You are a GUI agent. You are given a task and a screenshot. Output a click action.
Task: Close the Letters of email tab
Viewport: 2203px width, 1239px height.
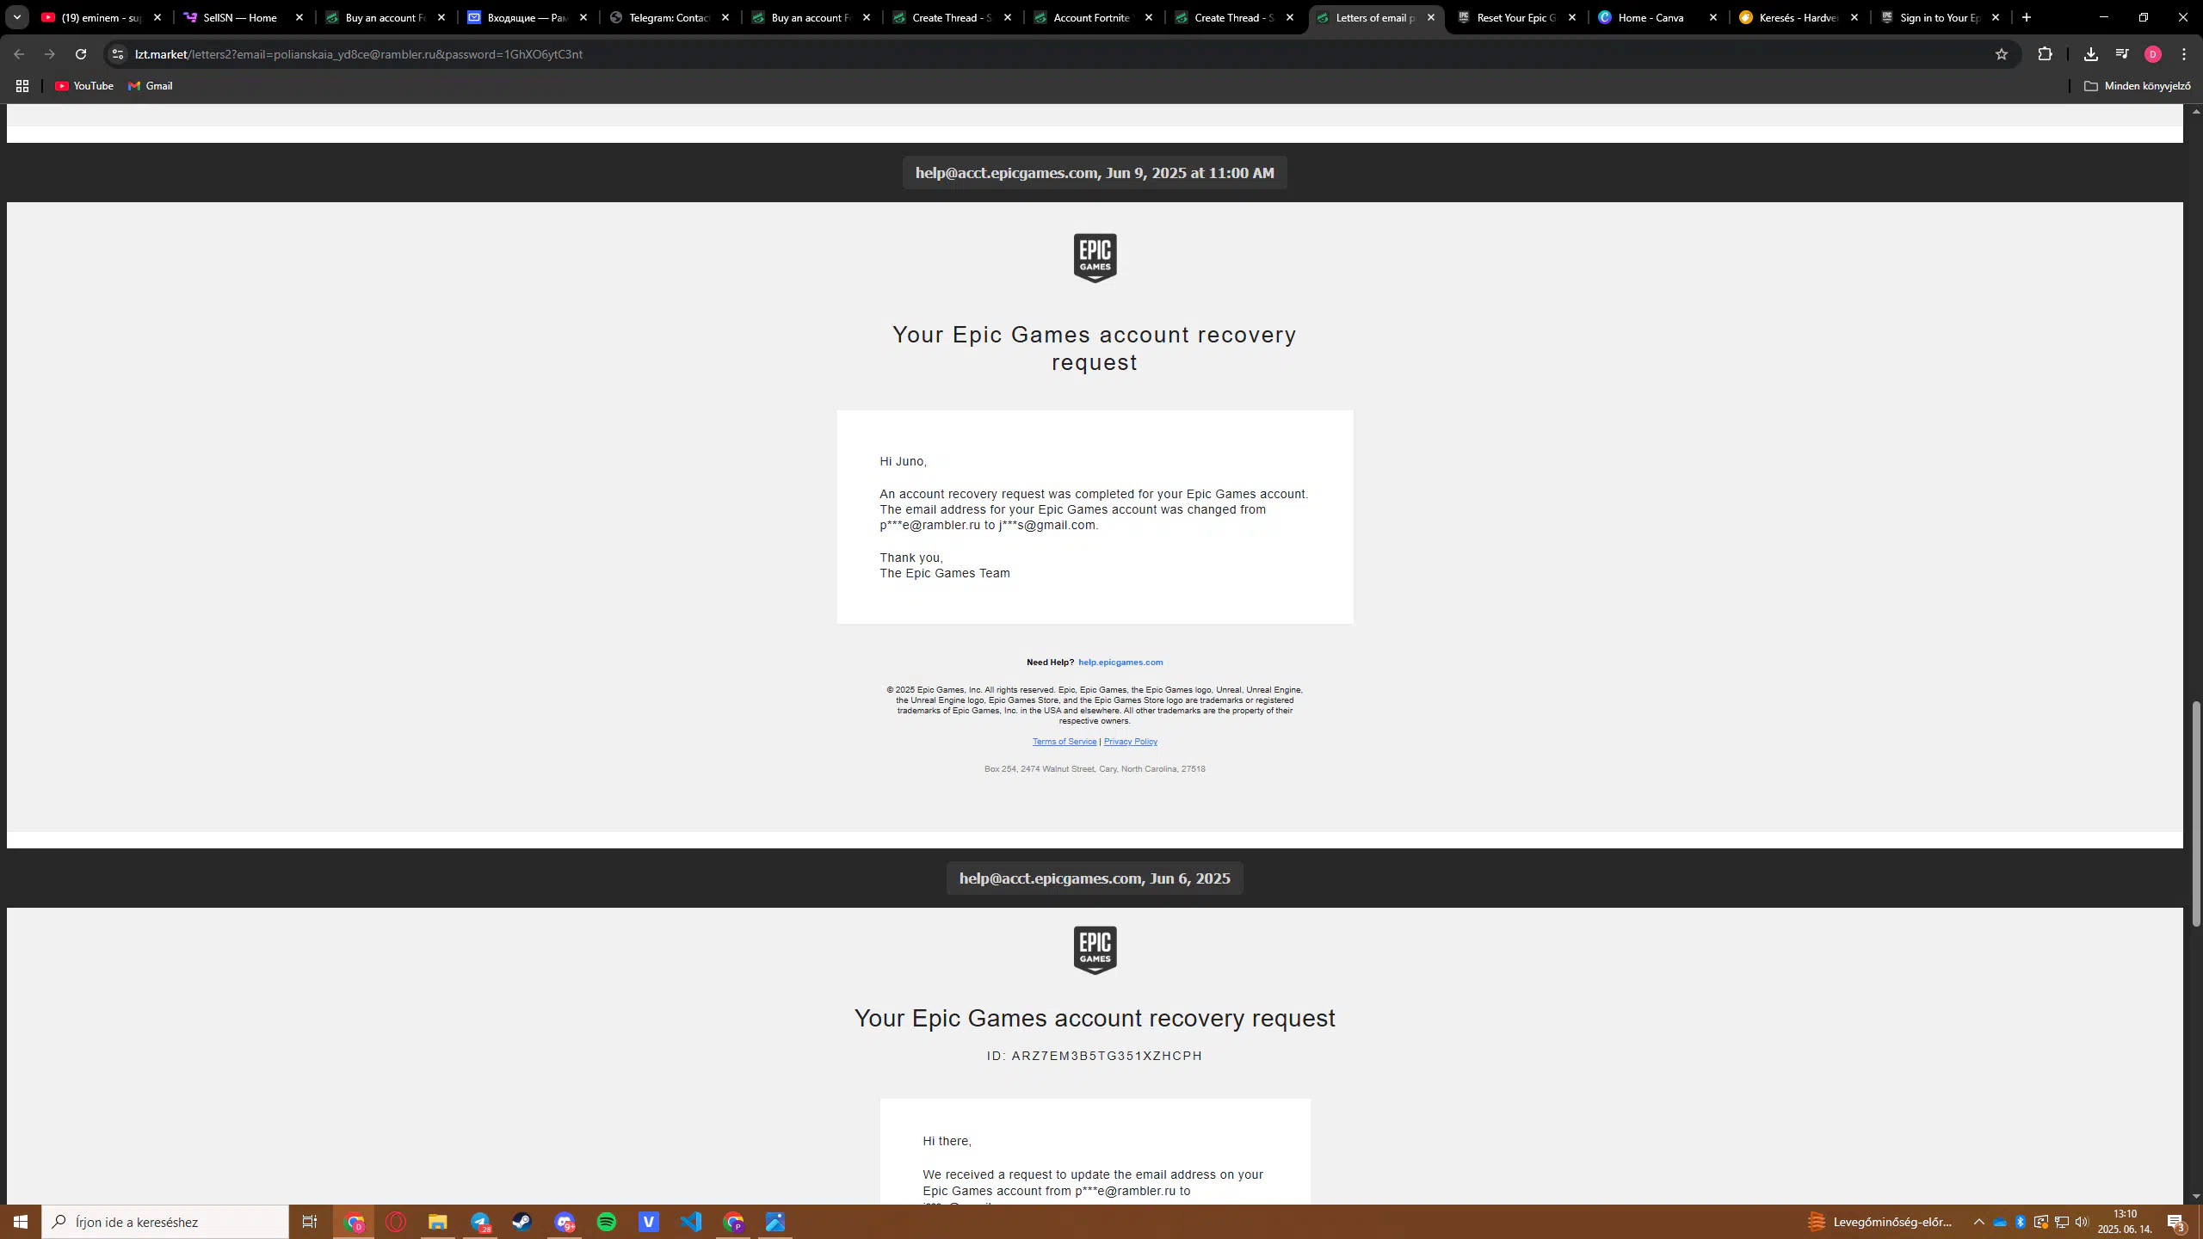coord(1431,17)
